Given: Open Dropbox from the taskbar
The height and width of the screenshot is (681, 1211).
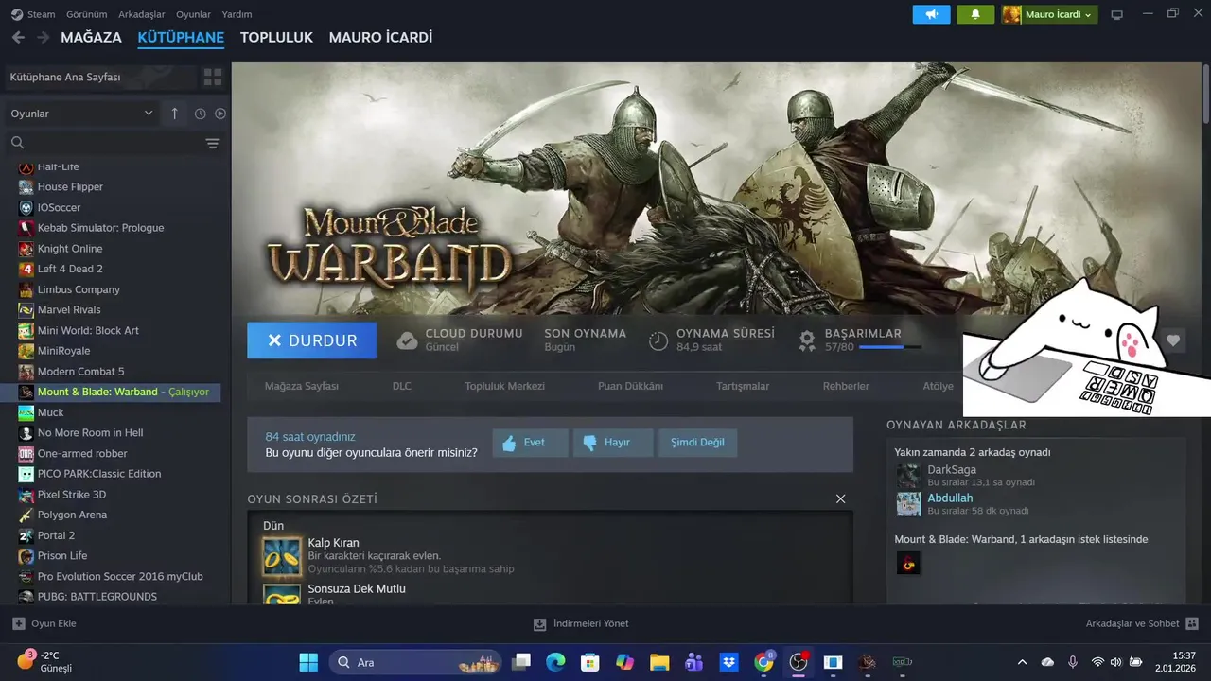Looking at the screenshot, I should (x=728, y=662).
